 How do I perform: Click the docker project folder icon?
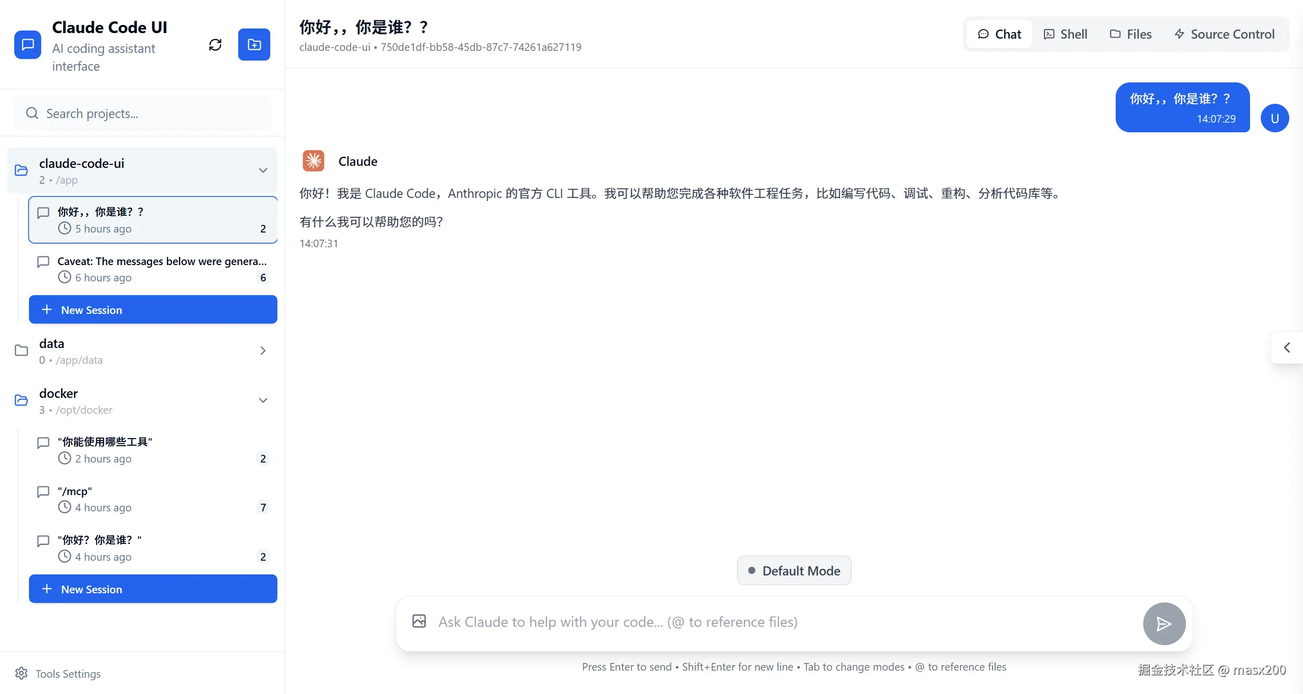[x=20, y=400]
